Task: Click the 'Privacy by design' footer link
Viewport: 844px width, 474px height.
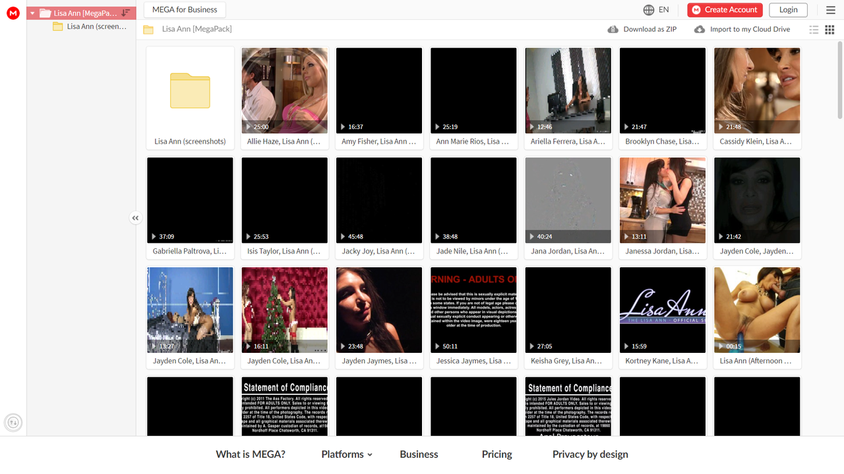Action: pyautogui.click(x=590, y=454)
